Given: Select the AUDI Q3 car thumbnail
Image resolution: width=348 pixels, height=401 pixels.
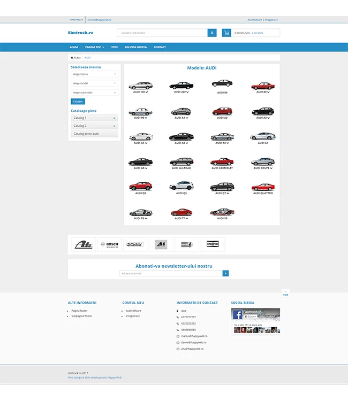Looking at the screenshot, I should point(141,186).
